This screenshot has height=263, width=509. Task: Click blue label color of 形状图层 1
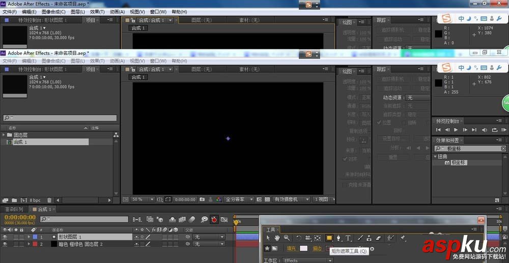pos(35,237)
